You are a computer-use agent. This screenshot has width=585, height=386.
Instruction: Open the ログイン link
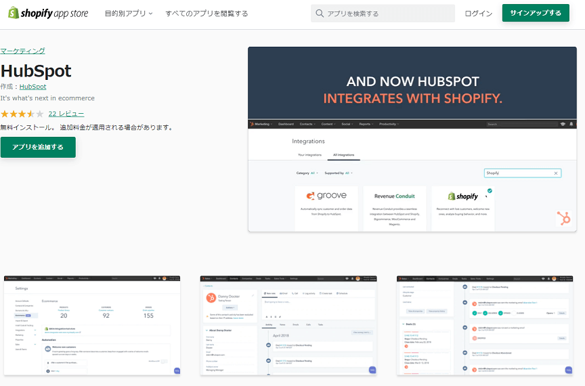point(478,14)
